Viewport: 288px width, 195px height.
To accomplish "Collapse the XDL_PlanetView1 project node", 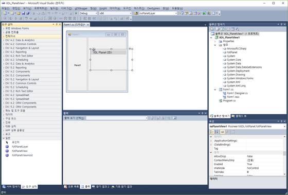I will 211,38.
